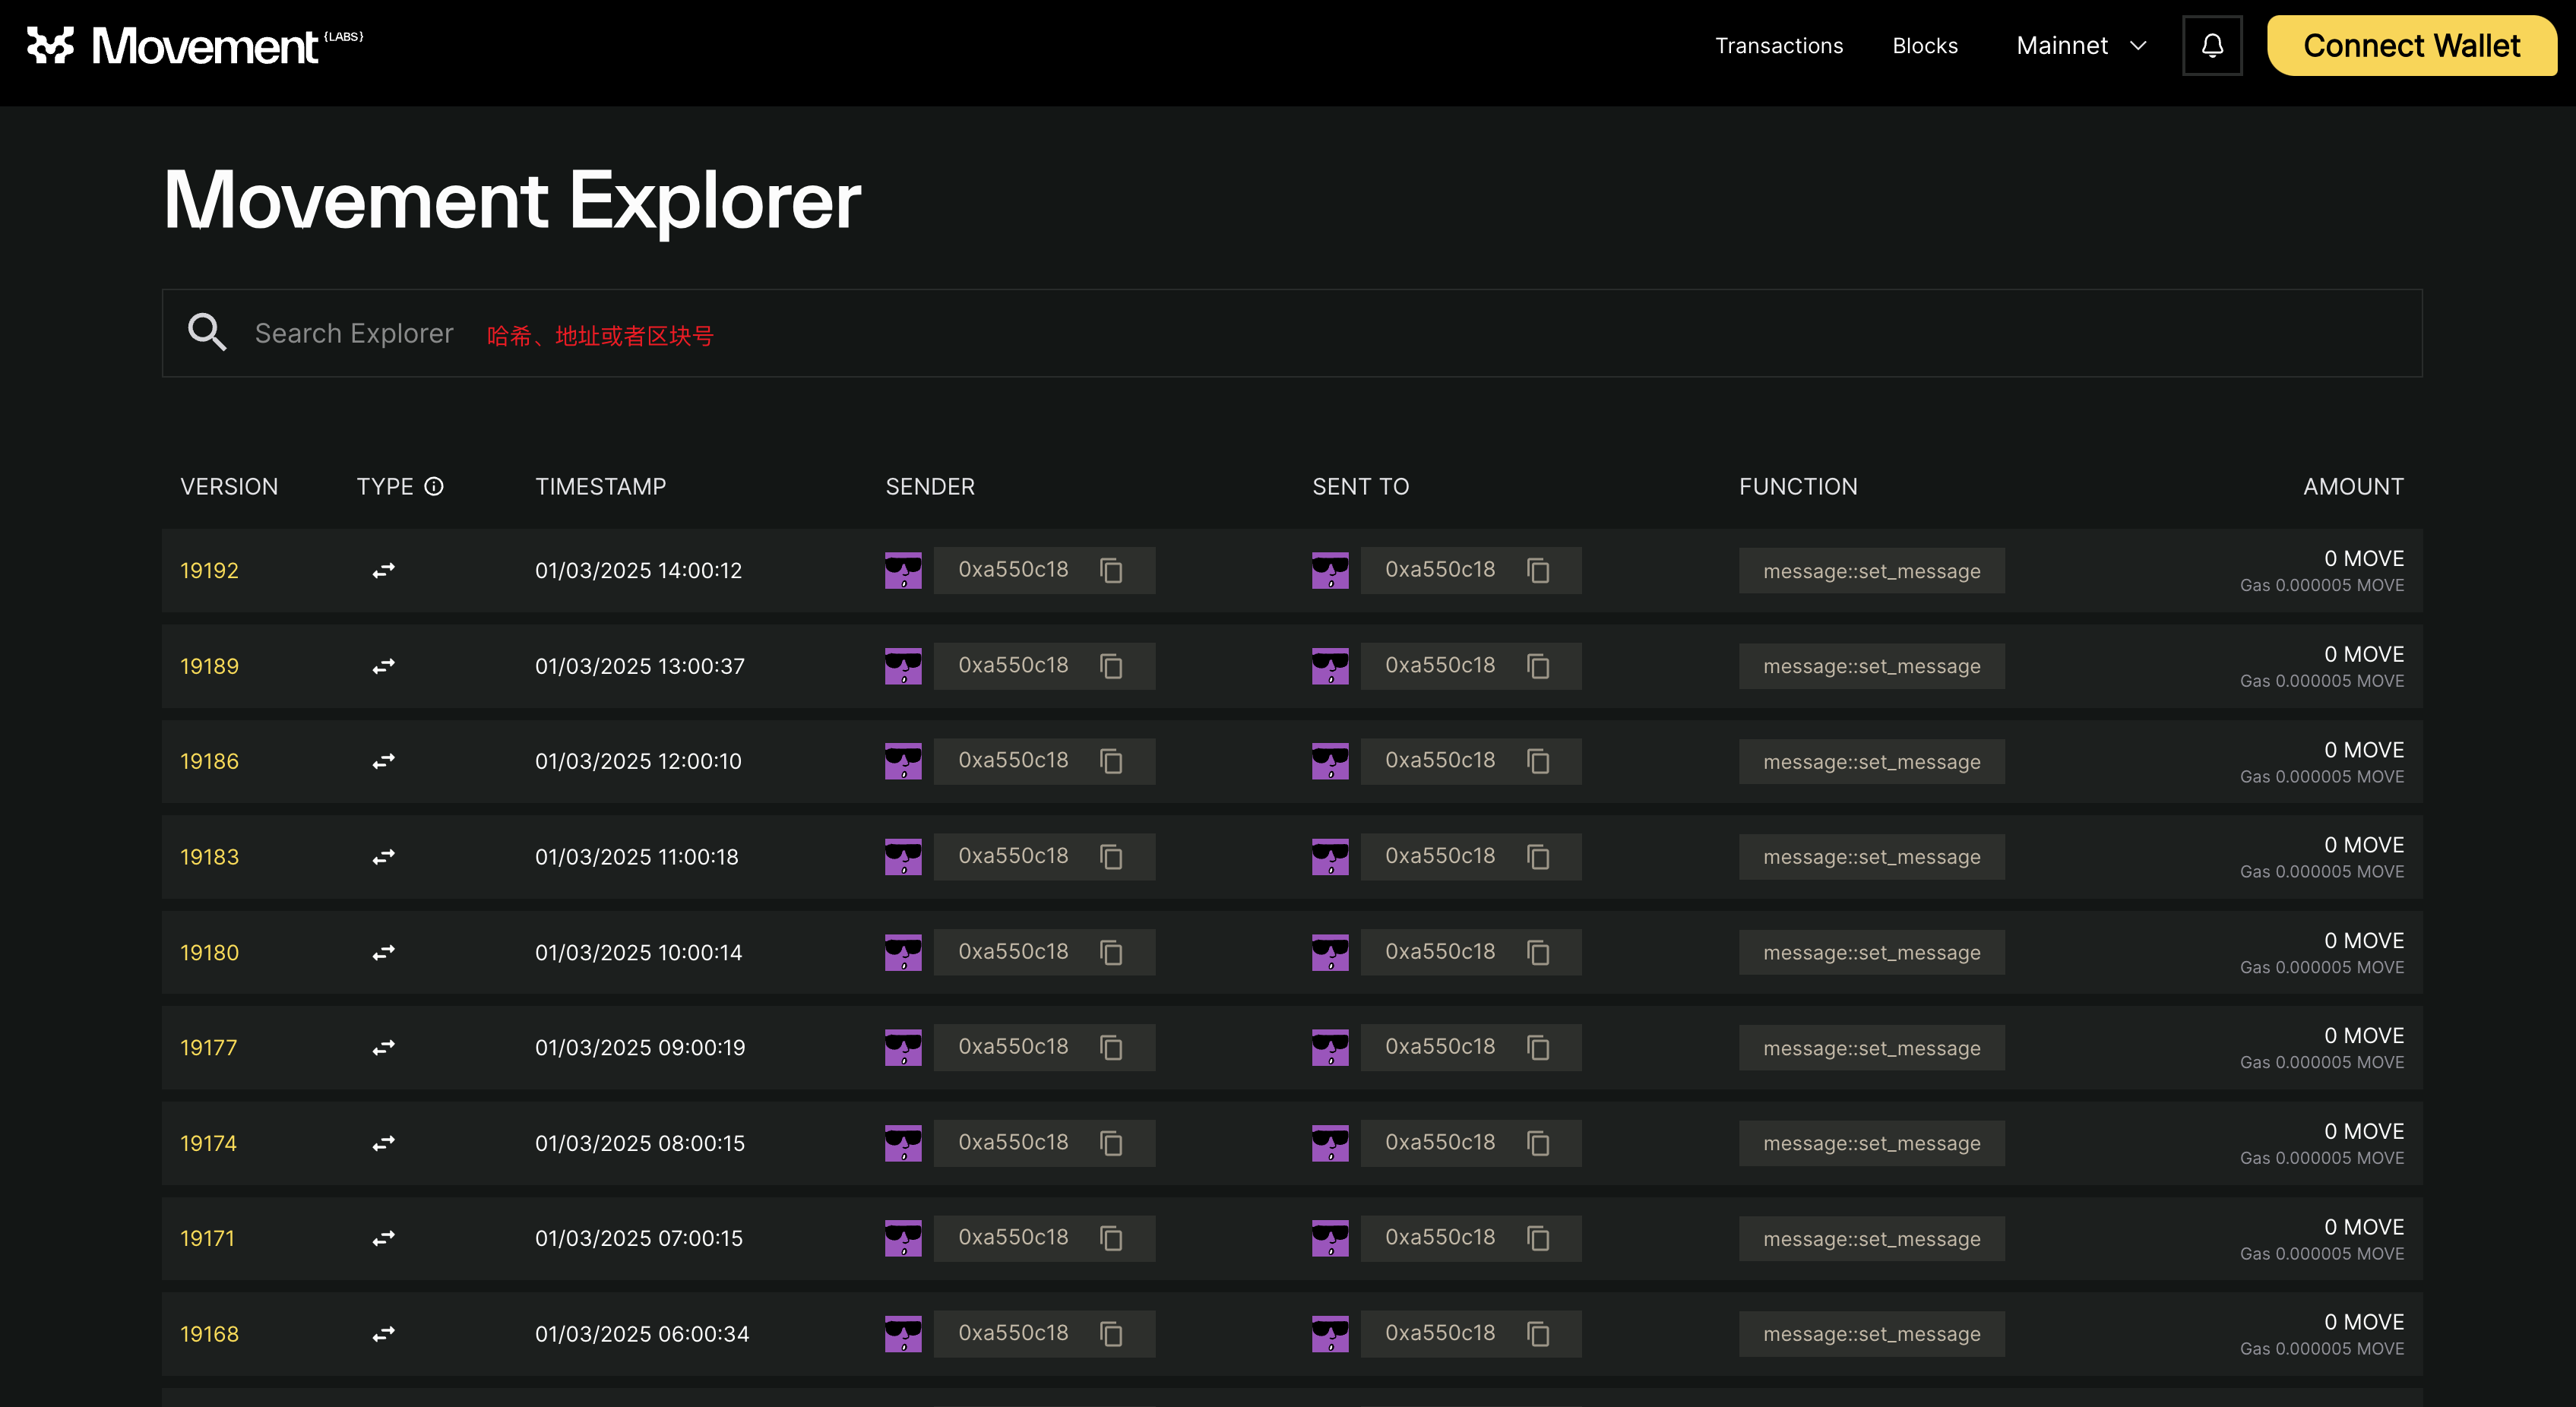Click timestamp 01/03/2025 06:00:34
The image size is (2576, 1407).
(x=642, y=1334)
